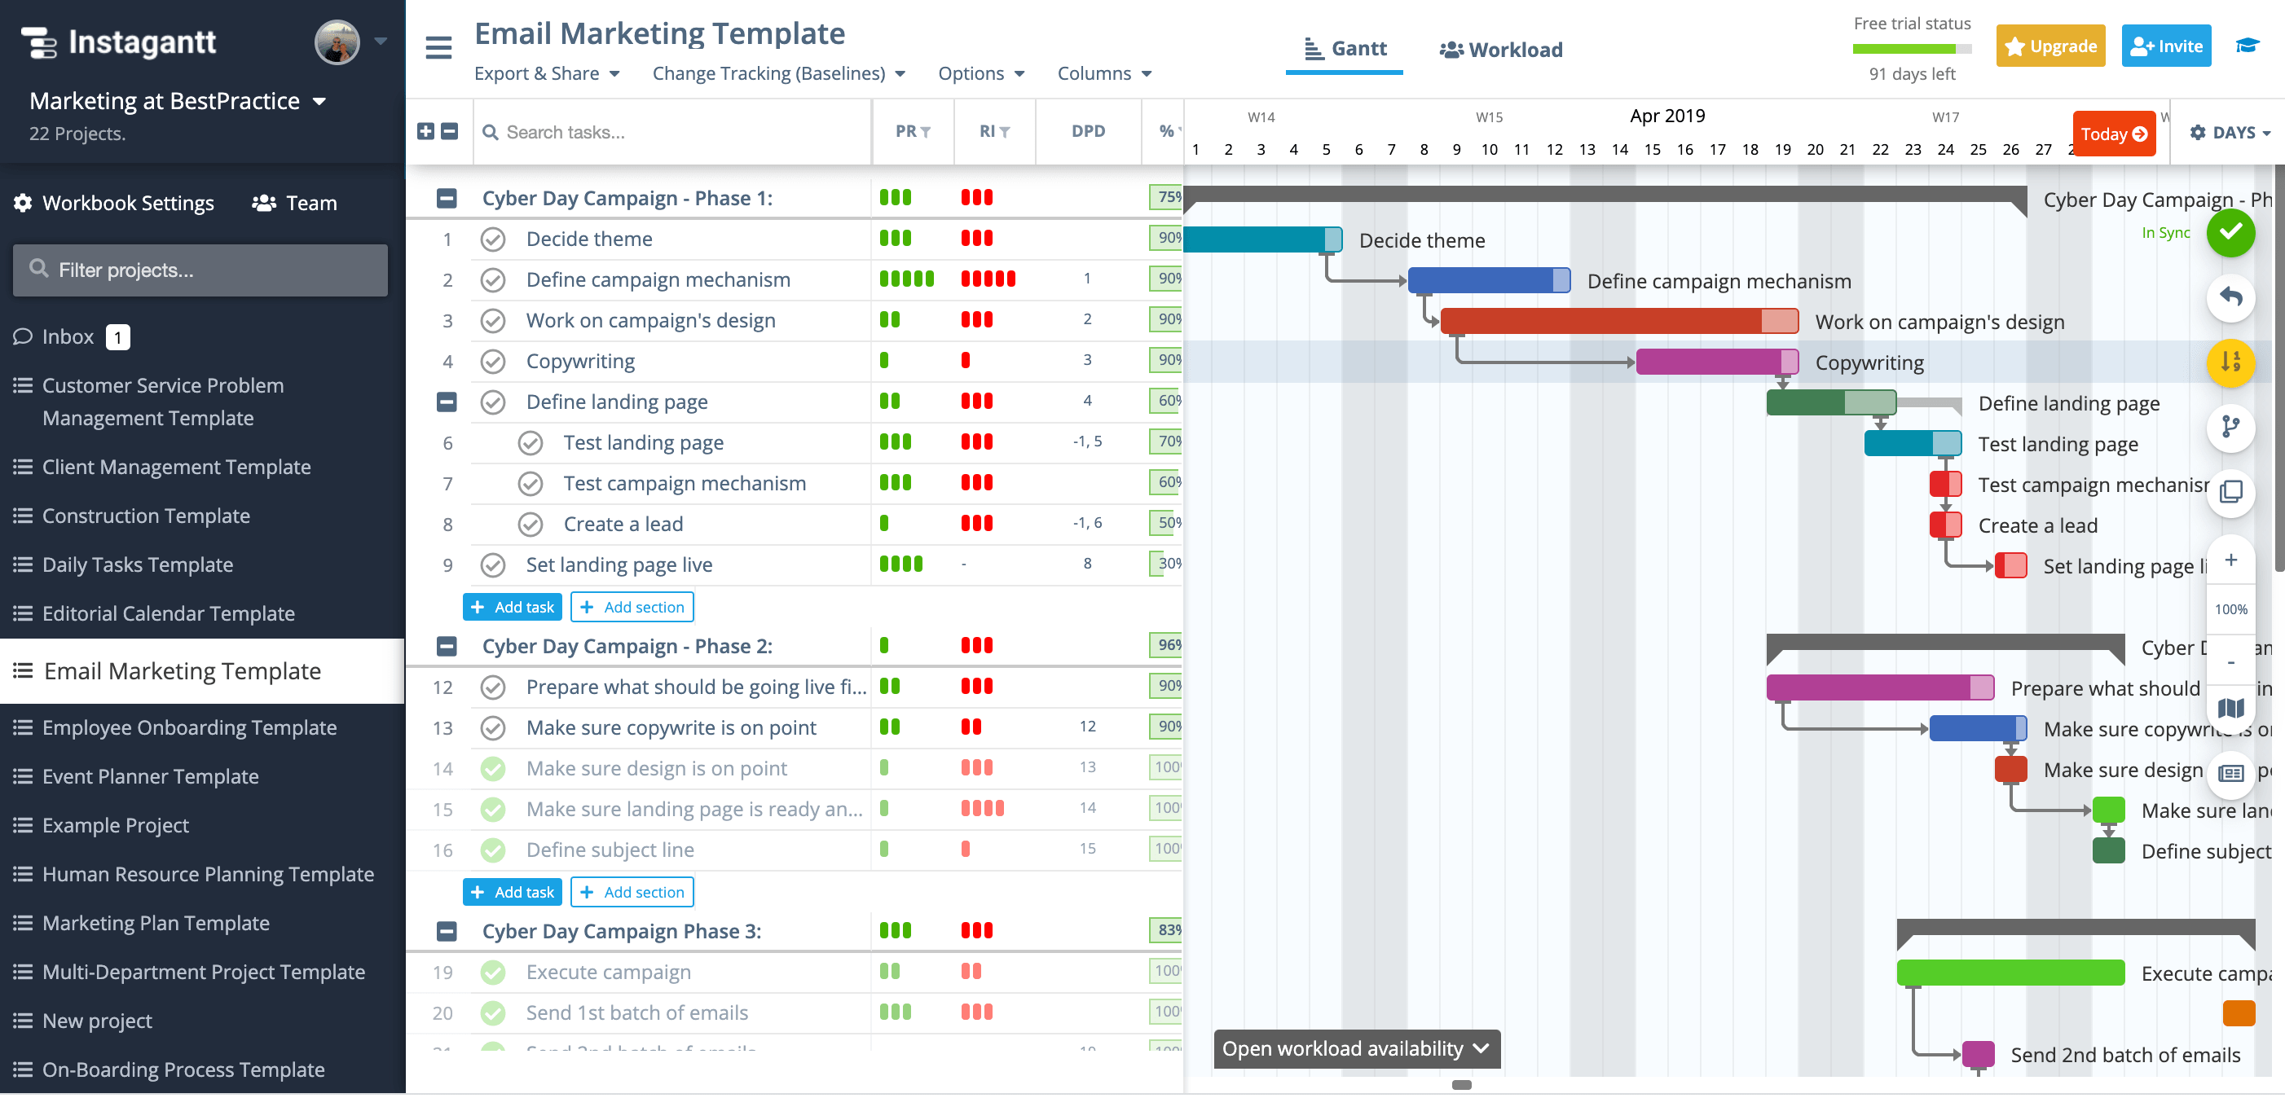
Task: Switch to Workload view tab
Action: [1499, 50]
